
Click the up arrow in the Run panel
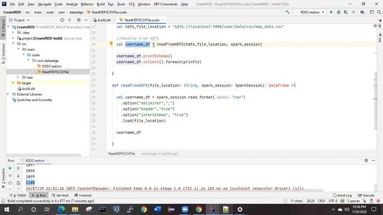pyautogui.click(x=19, y=168)
